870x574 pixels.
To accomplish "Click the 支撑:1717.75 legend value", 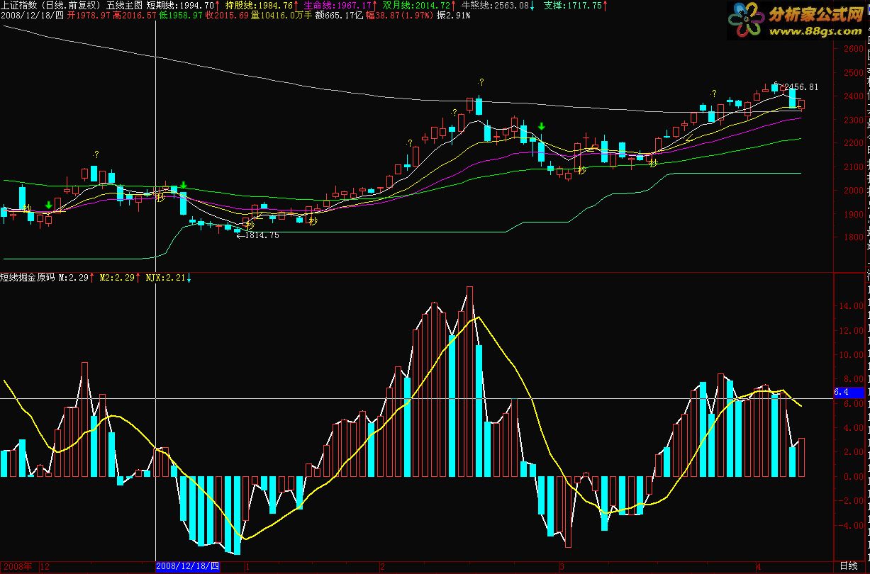I will (x=573, y=5).
